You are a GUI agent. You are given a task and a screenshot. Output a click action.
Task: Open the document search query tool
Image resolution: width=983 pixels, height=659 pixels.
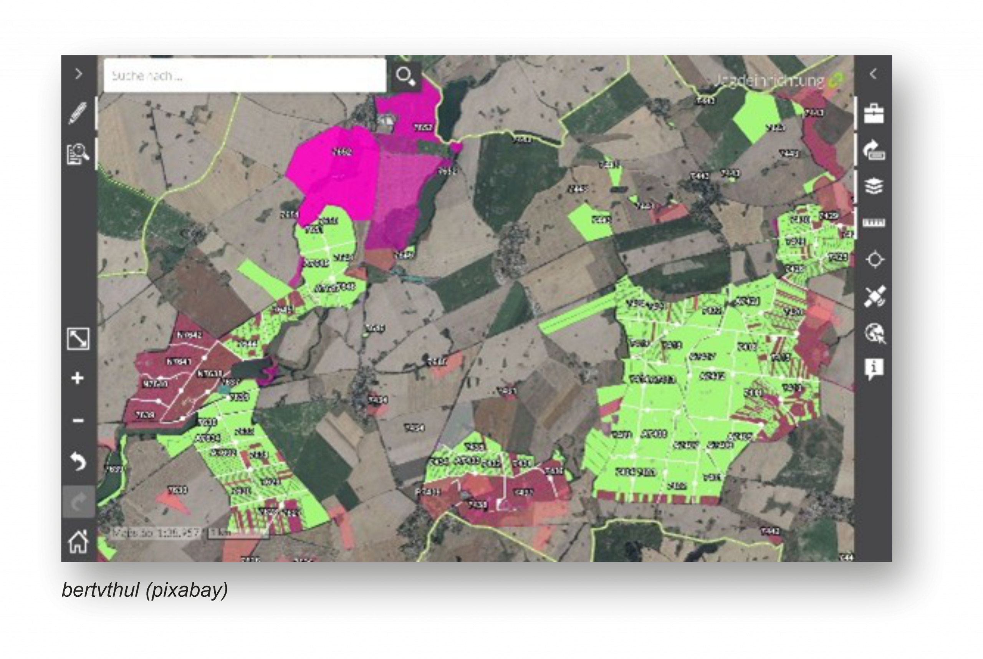click(x=78, y=154)
